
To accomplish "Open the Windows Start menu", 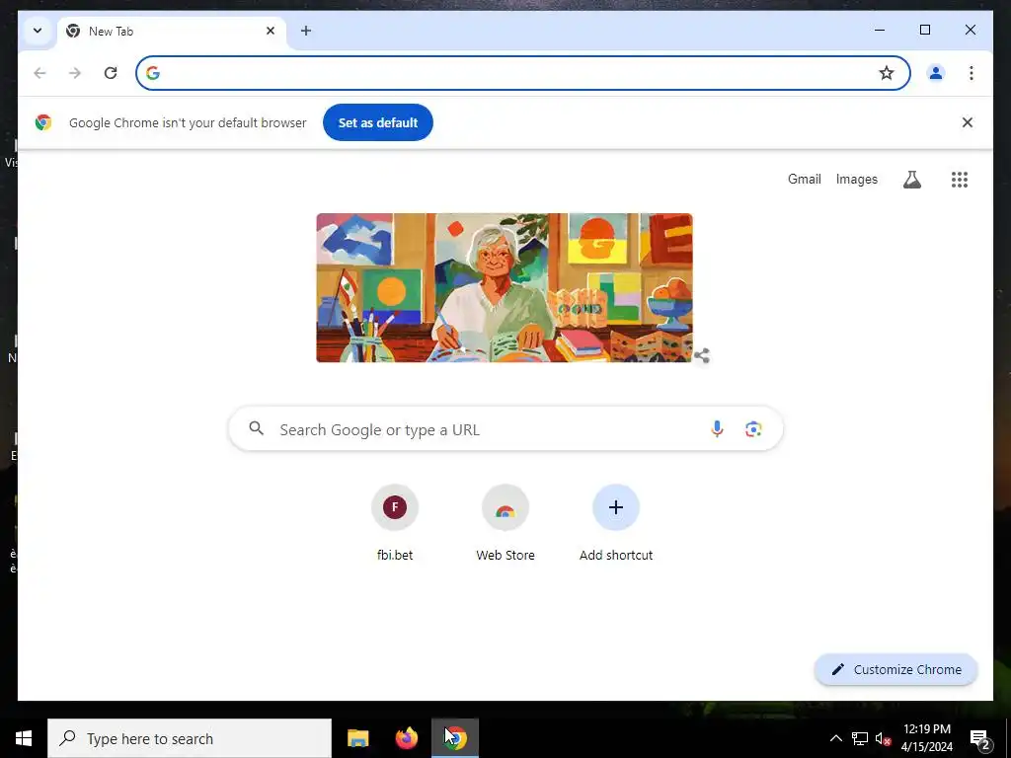I will [x=24, y=738].
